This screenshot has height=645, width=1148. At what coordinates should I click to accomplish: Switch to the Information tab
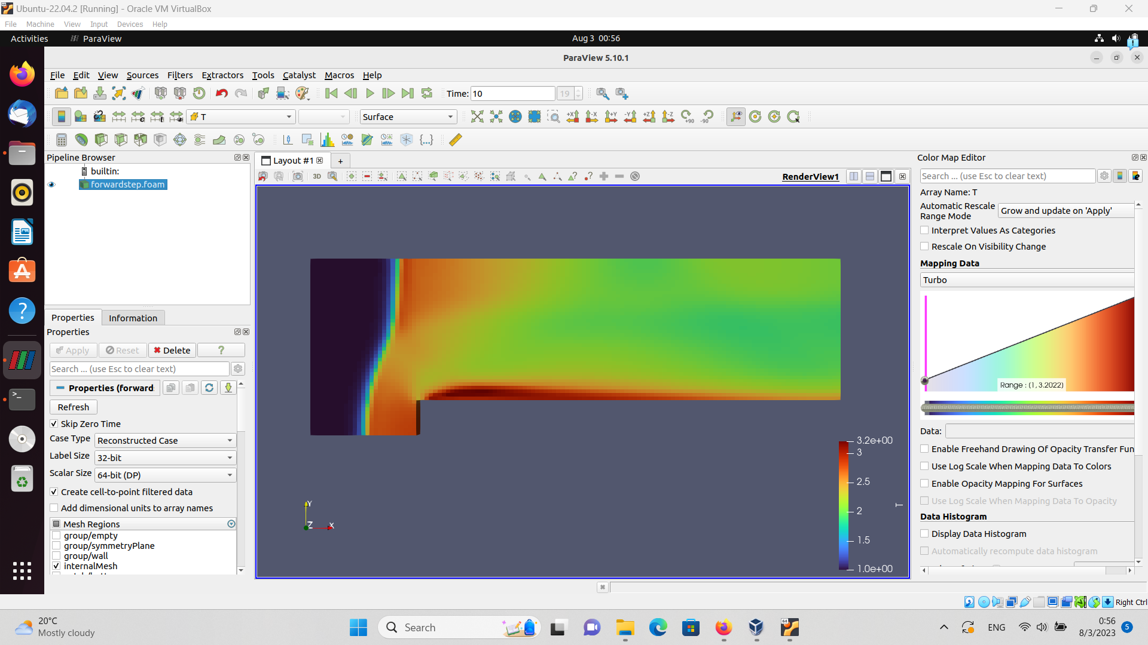click(x=133, y=318)
